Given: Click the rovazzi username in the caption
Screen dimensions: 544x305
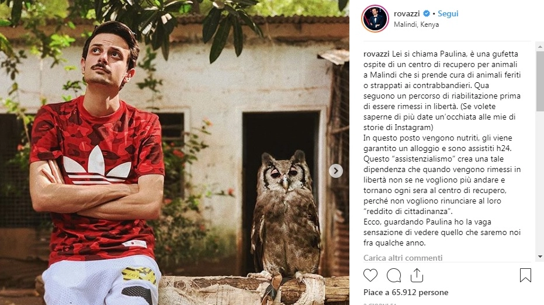Looking at the screenshot, I should (376, 54).
